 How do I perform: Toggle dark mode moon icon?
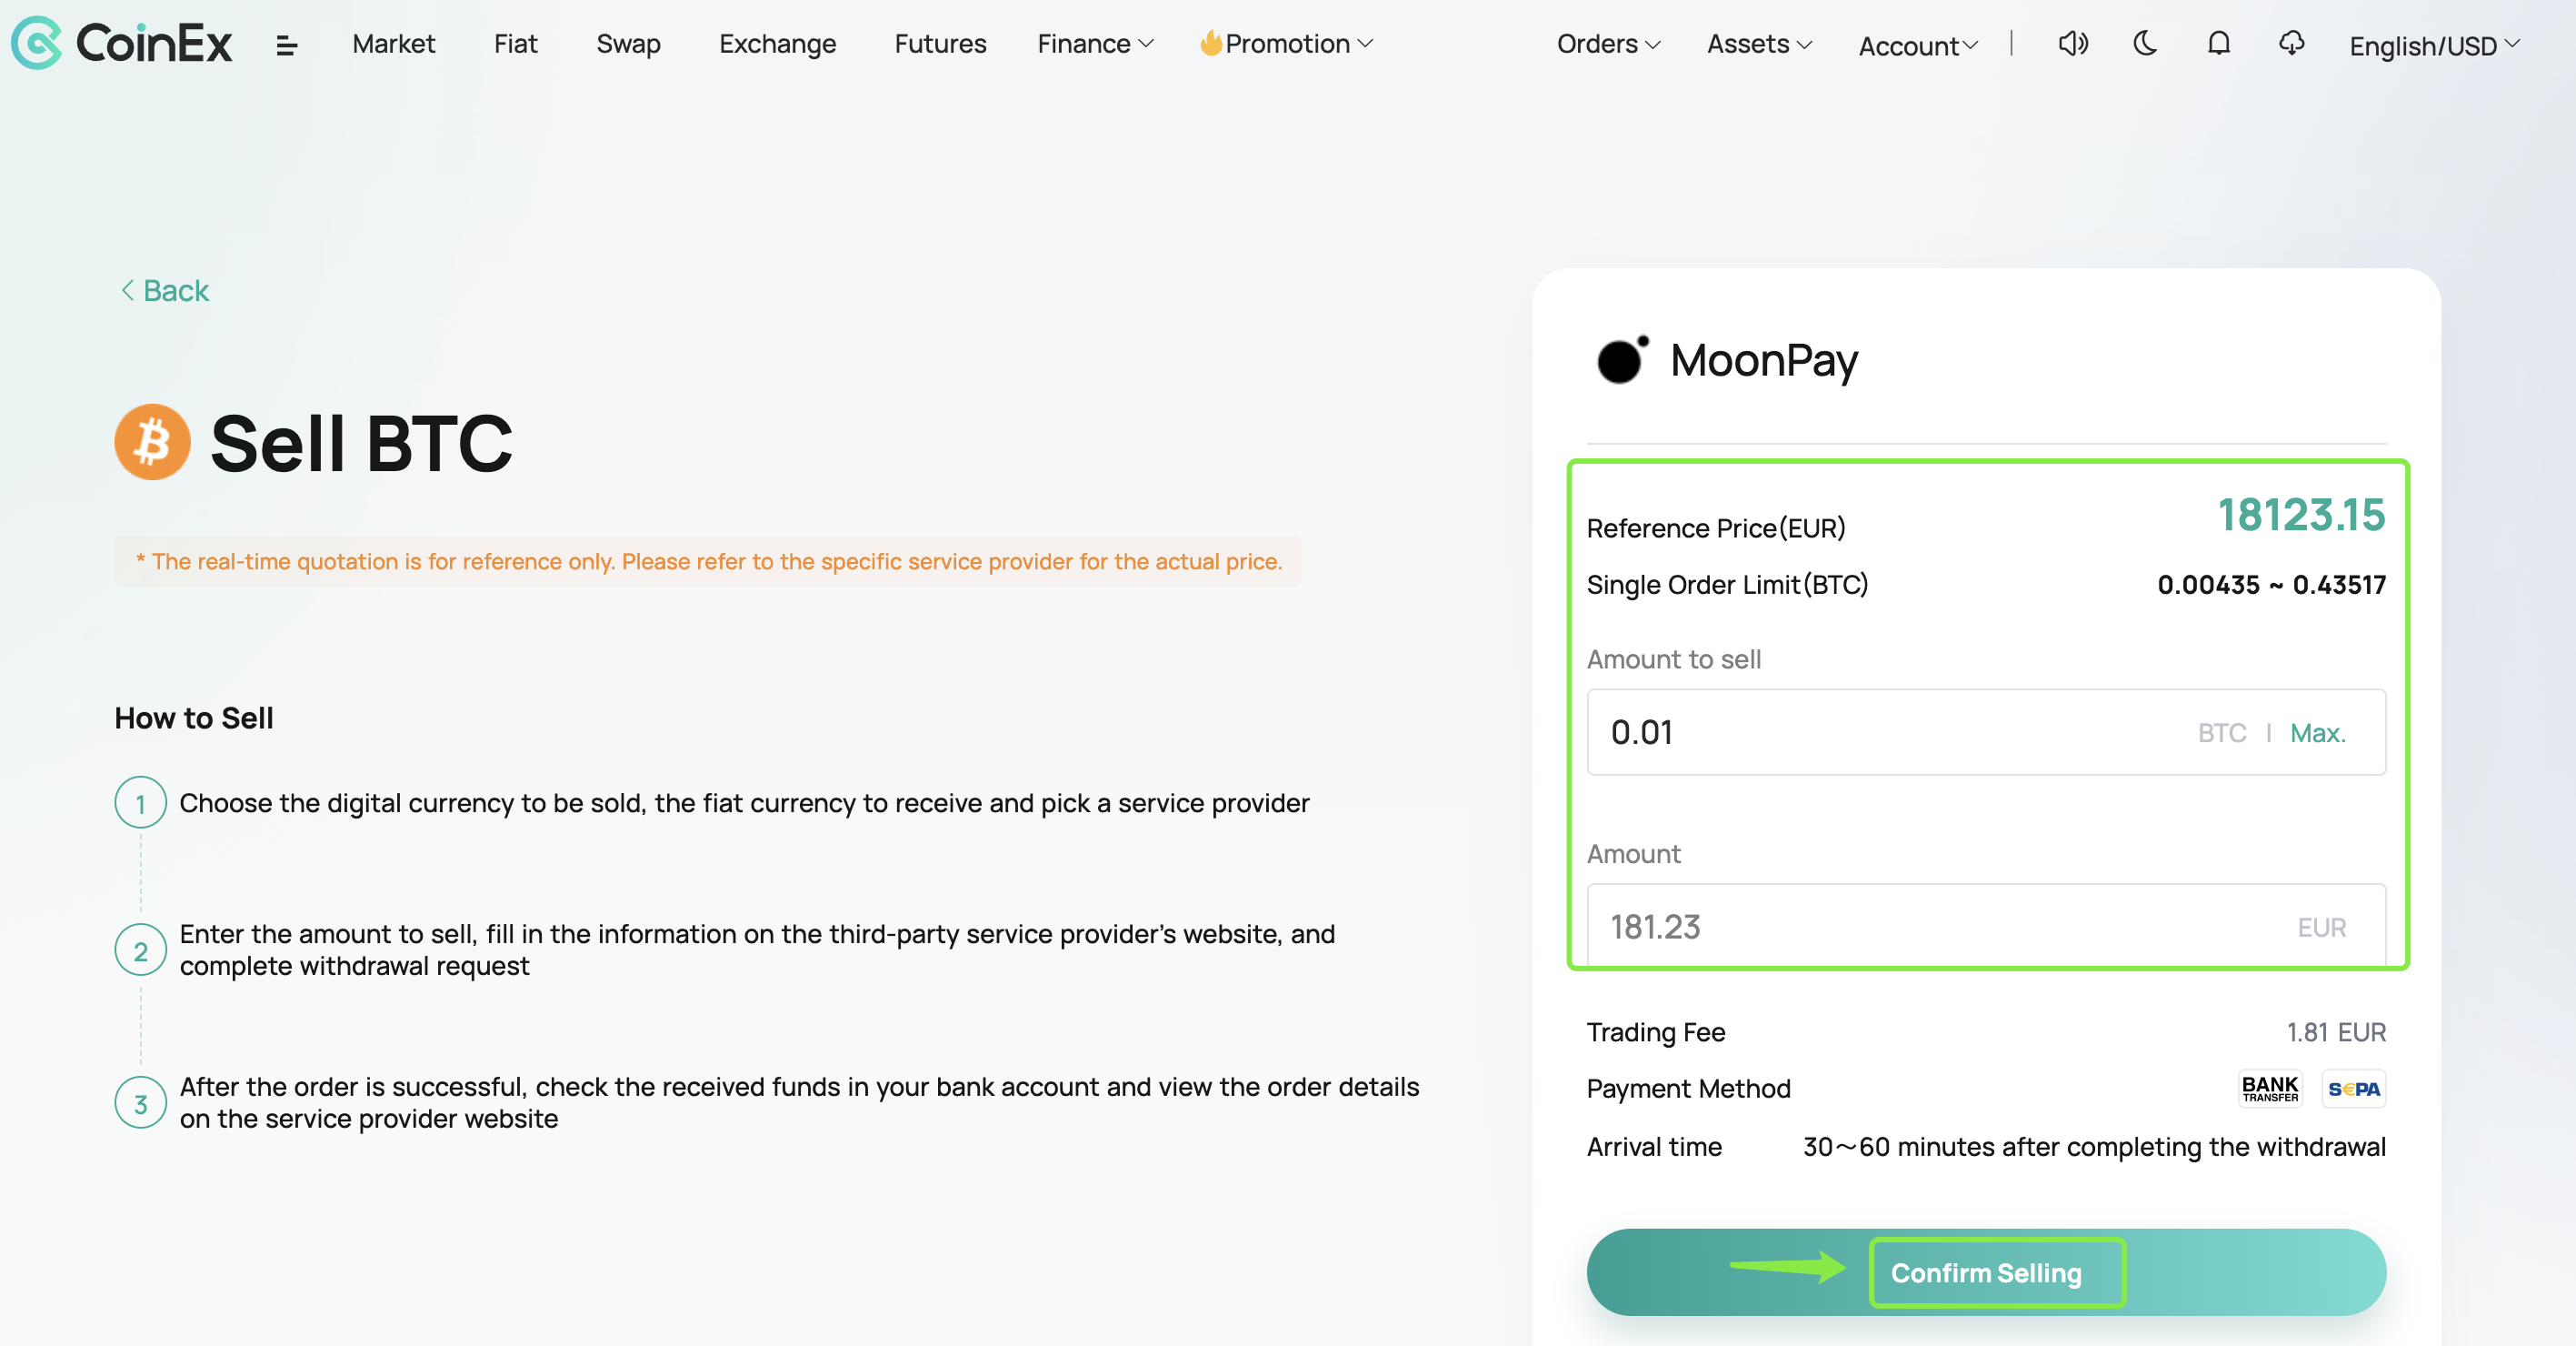2145,44
